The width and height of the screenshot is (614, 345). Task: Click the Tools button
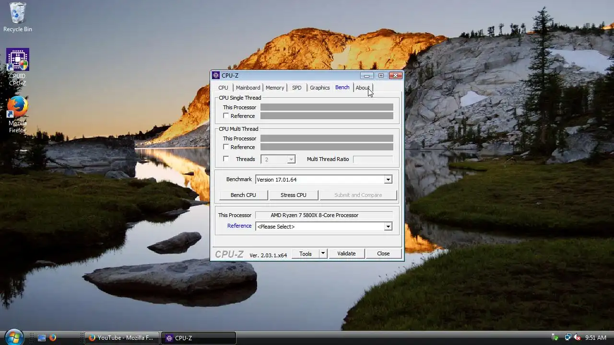(x=306, y=254)
